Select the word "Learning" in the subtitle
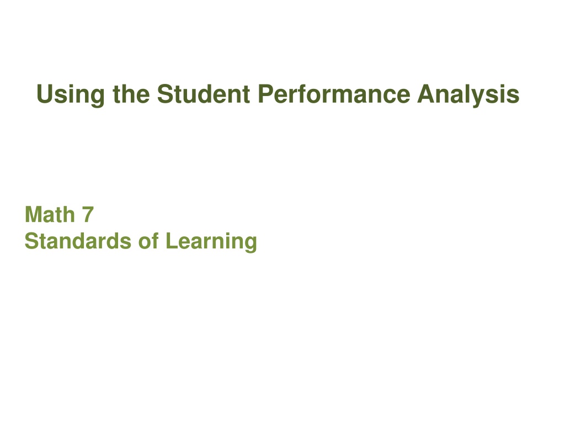This screenshot has width=565, height=424. [211, 242]
